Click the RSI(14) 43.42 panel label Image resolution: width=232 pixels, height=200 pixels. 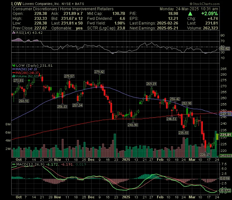pyautogui.click(x=29, y=33)
